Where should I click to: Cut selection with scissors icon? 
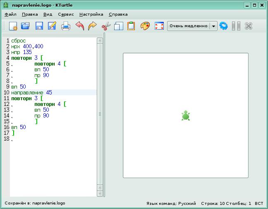click(106, 26)
